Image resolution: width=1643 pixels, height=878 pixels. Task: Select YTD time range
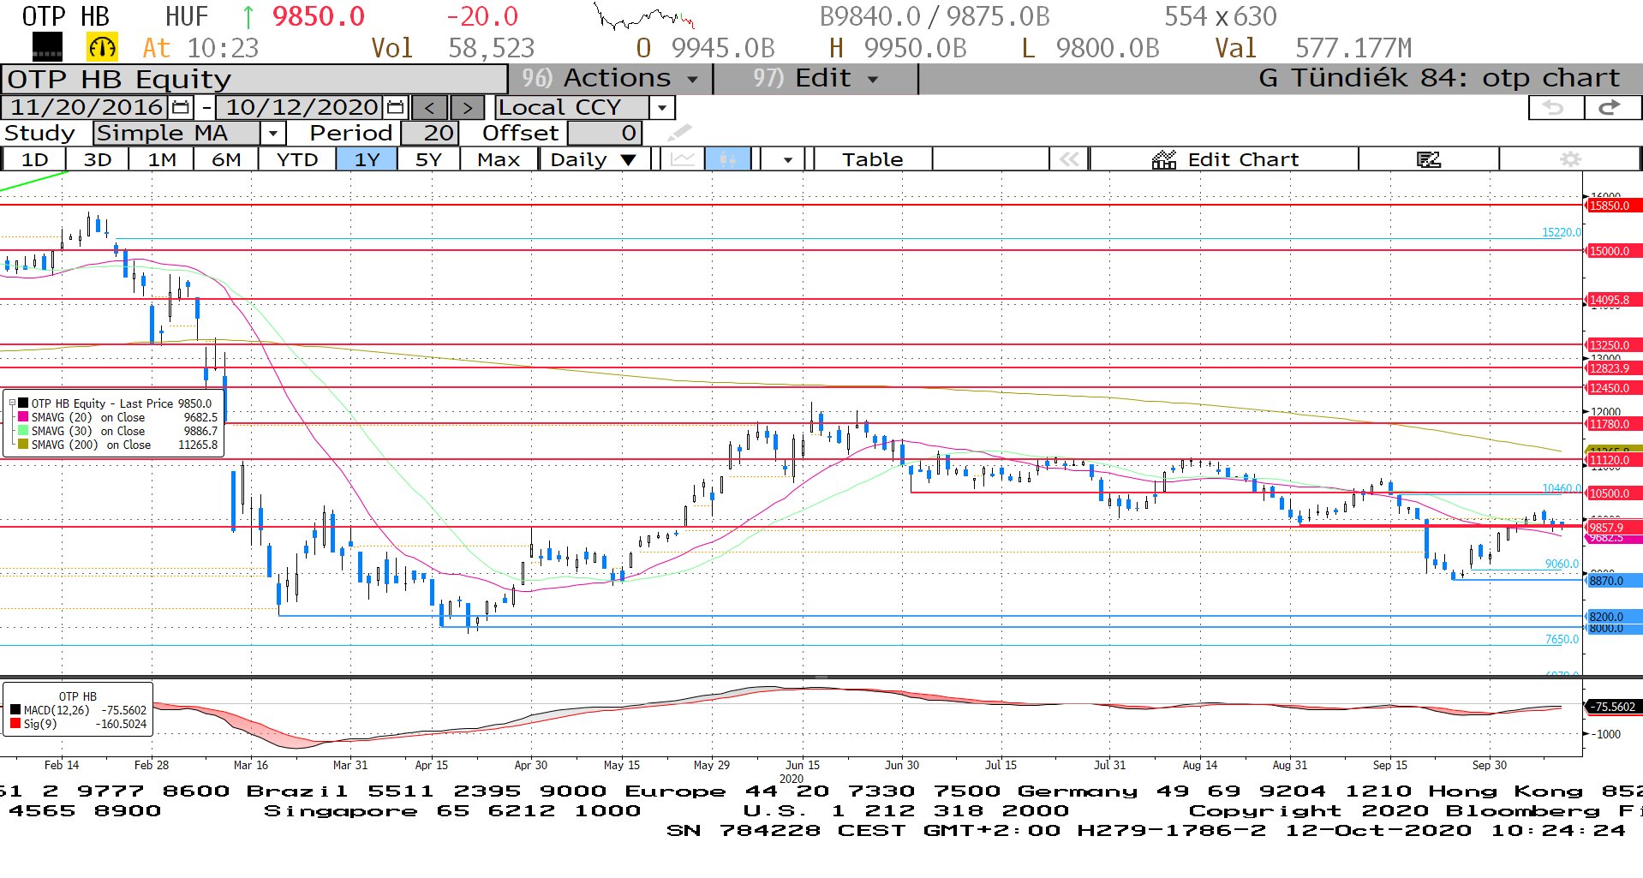297,159
